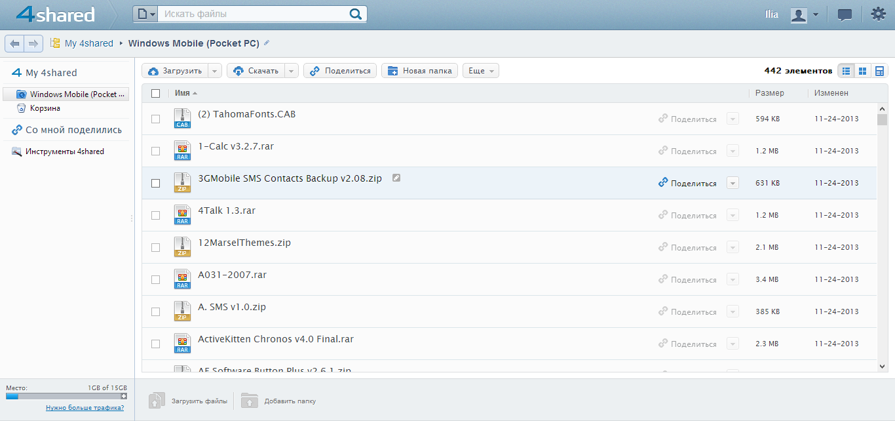
Task: Click the RAR icon of ActiveKitten Chronos
Action: click(x=182, y=344)
